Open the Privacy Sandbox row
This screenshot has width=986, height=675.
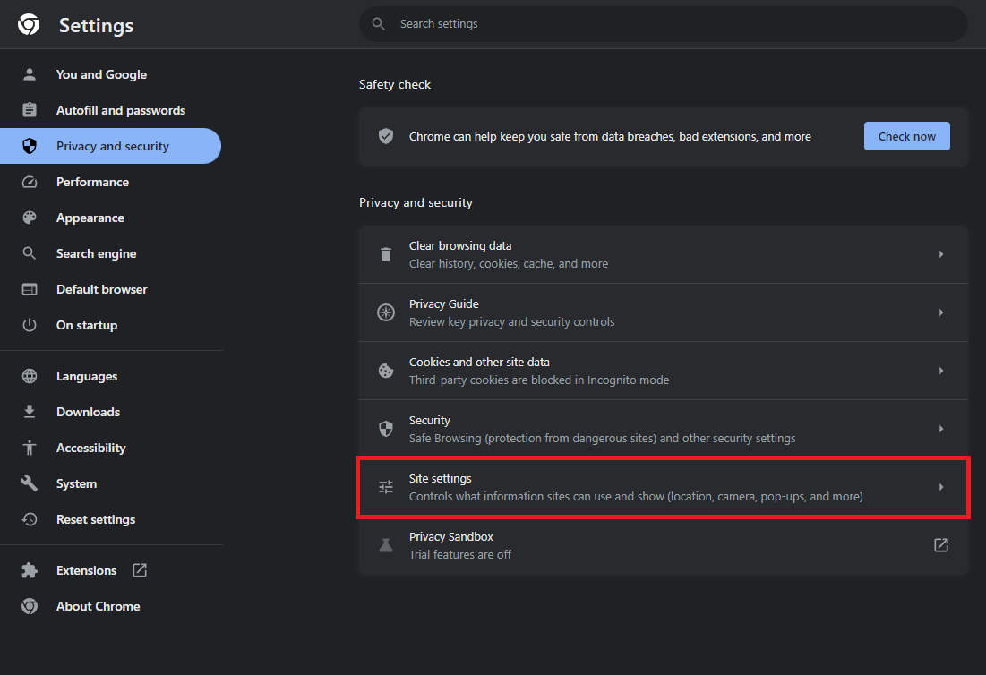click(x=663, y=545)
